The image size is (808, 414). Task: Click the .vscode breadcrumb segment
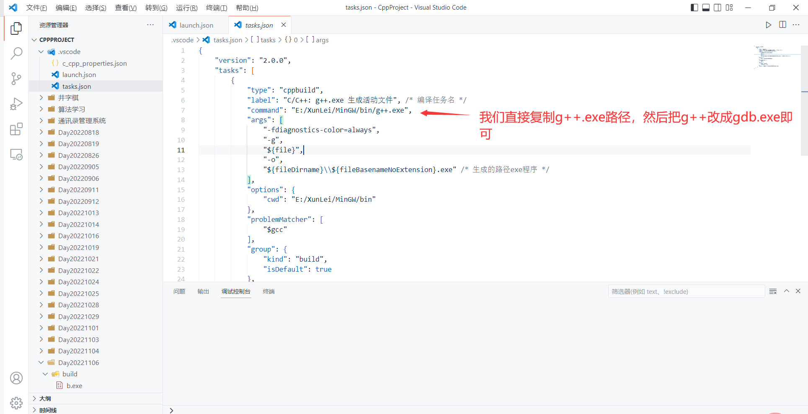pos(183,40)
